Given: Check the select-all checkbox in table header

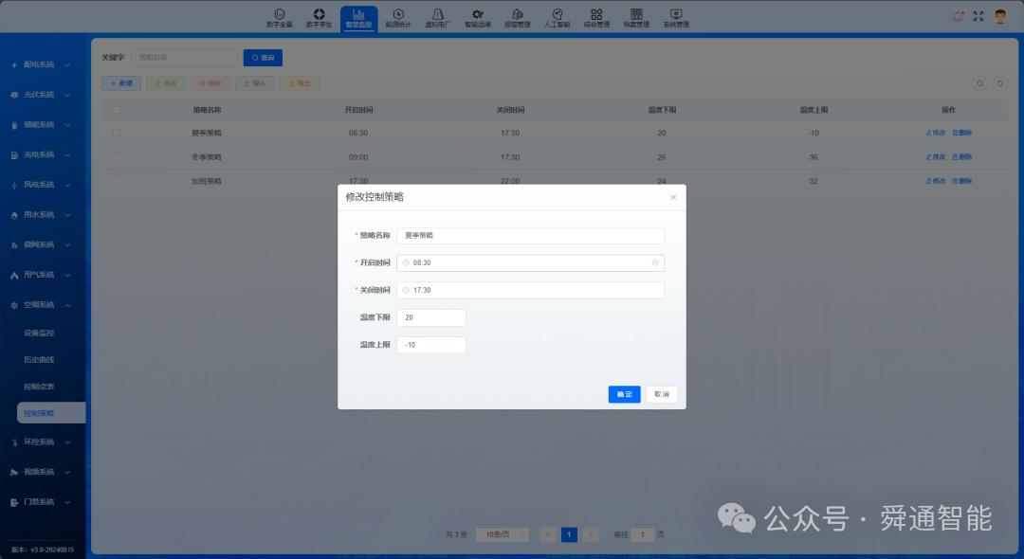Looking at the screenshot, I should [x=116, y=109].
